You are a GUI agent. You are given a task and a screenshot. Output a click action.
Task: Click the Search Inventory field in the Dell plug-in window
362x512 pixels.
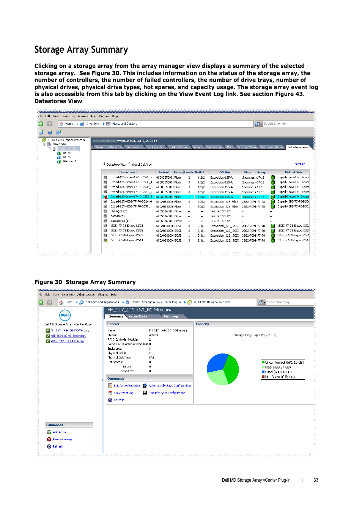pyautogui.click(x=291, y=302)
